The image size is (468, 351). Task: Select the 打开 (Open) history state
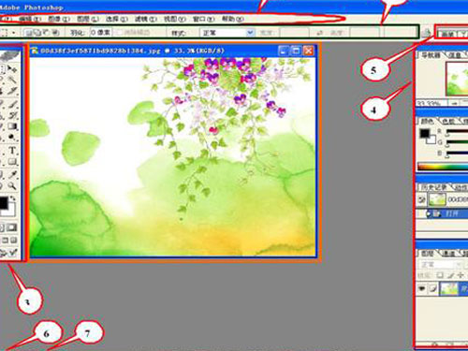447,213
